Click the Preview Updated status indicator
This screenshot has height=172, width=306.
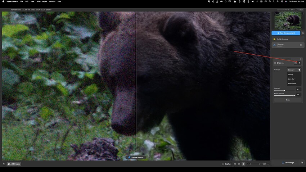(136, 157)
